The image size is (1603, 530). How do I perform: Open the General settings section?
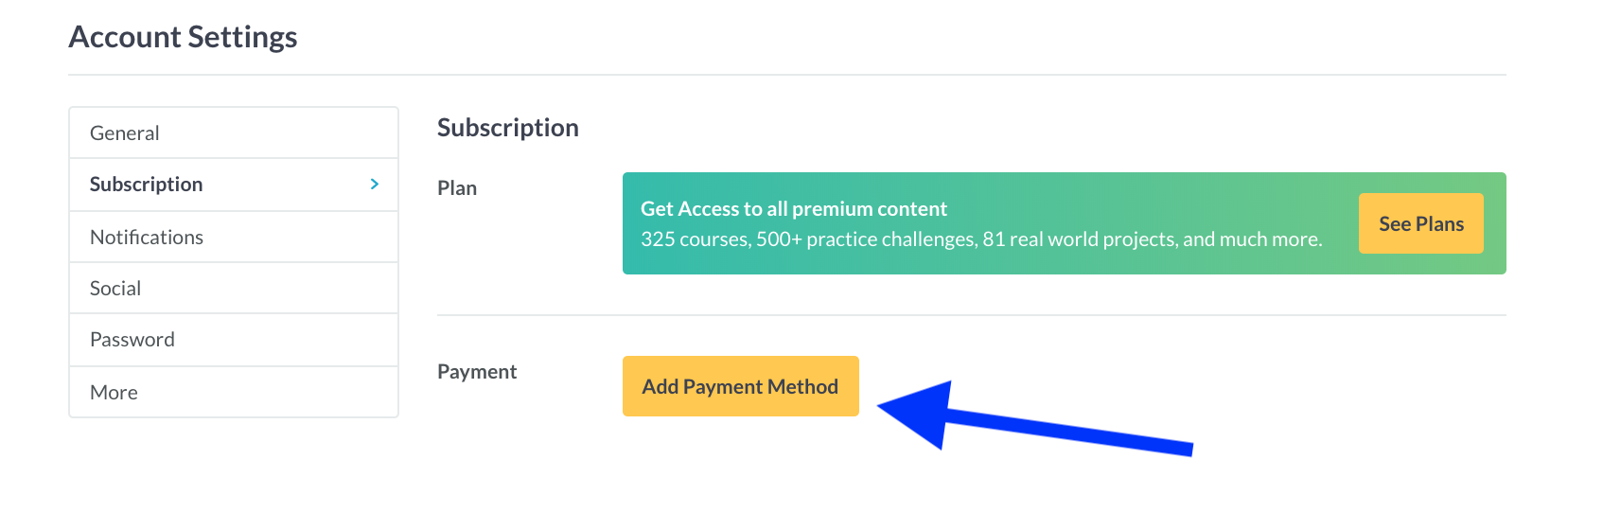pos(125,133)
